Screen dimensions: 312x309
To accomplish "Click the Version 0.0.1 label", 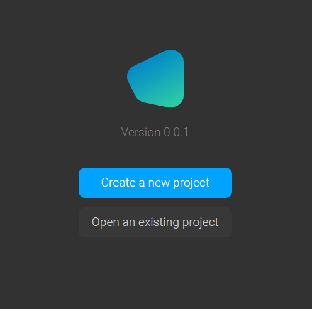I will click(x=155, y=133).
